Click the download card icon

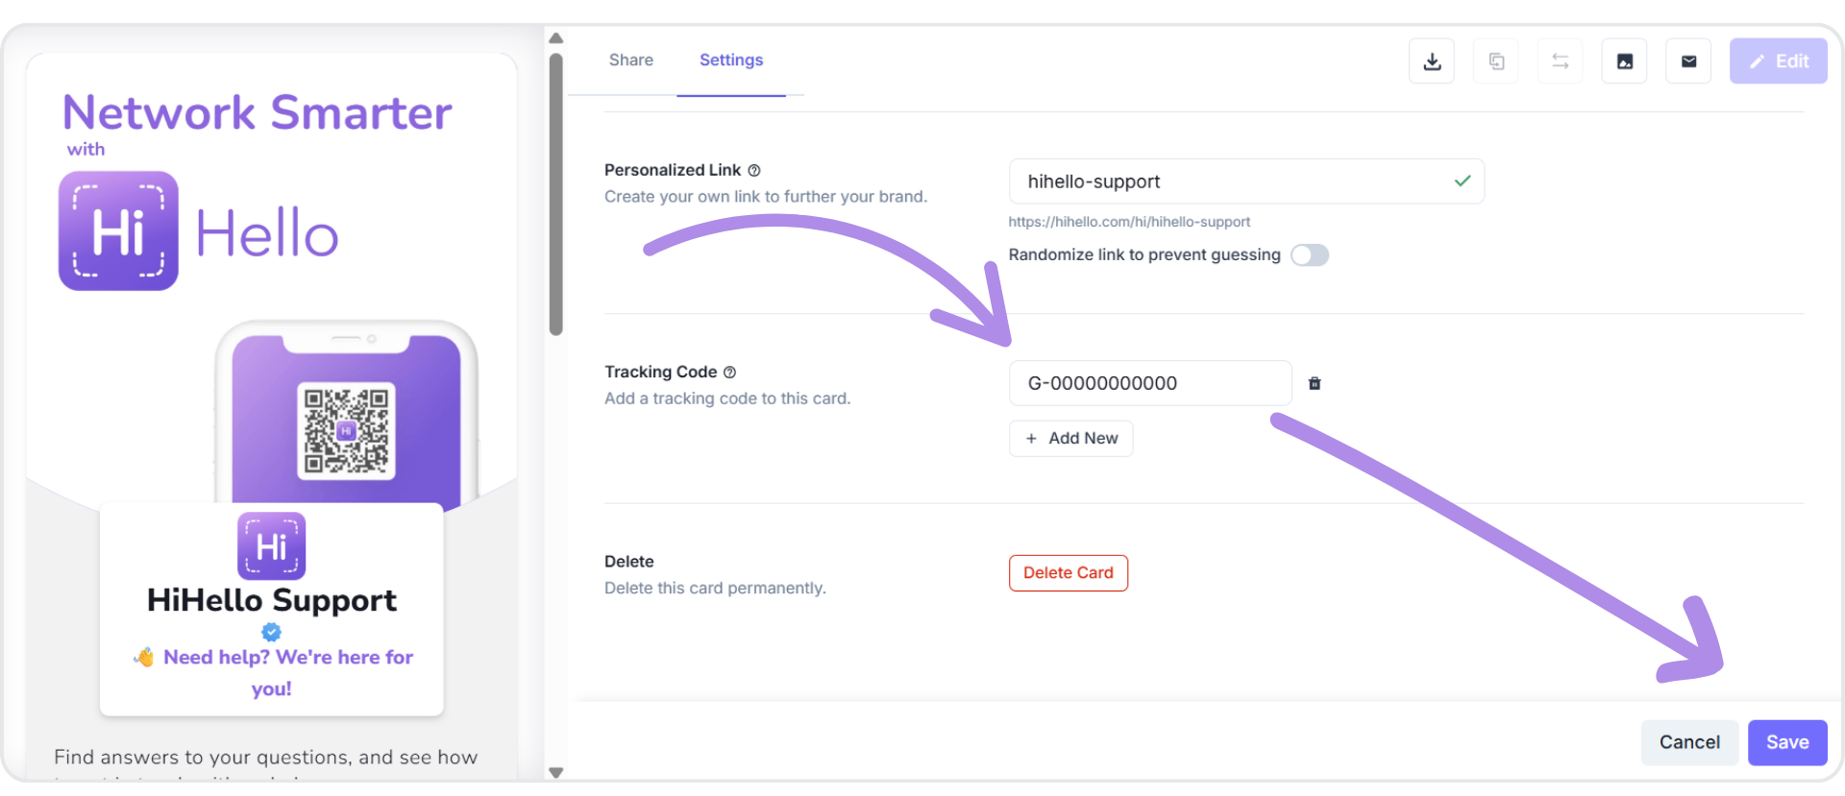click(1432, 61)
